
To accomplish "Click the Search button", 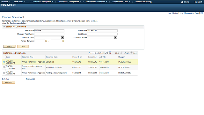I will point(9,46).
